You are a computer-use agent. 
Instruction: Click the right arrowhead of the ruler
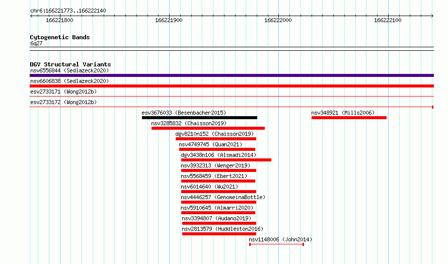(x=432, y=16)
